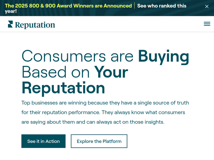Click the vertical divider in the announcement banner

135,6
